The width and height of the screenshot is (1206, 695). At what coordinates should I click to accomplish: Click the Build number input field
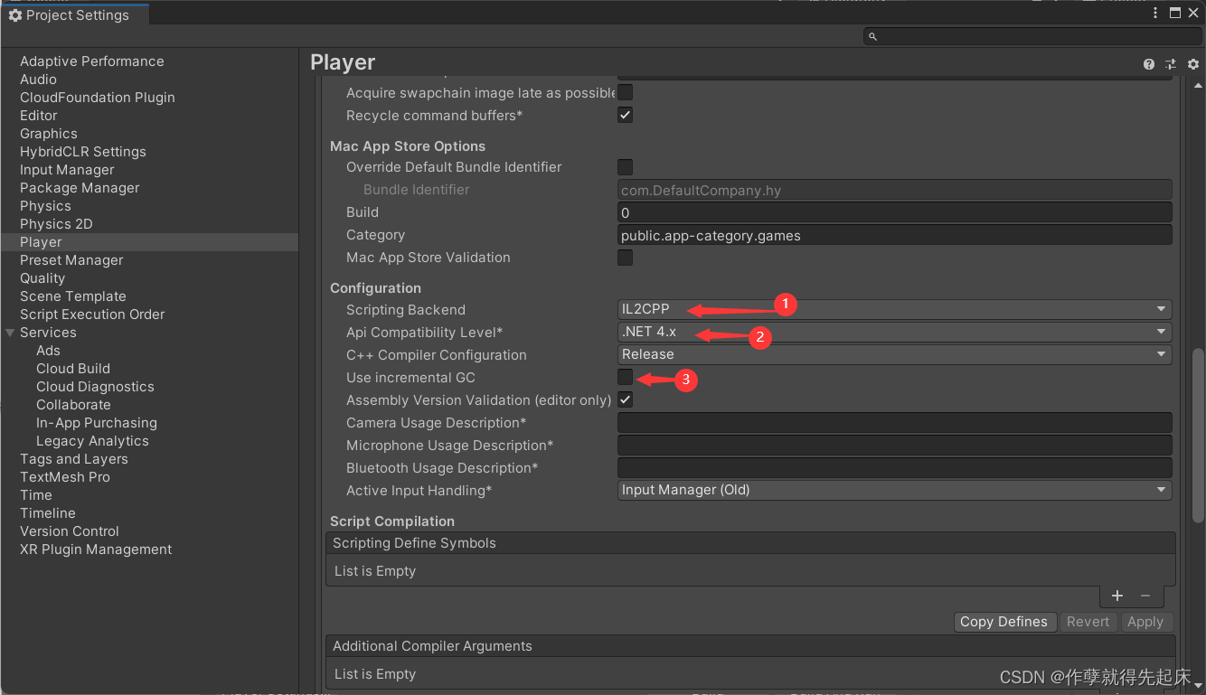[893, 211]
